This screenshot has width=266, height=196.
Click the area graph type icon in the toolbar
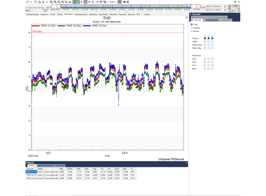click(85, 2)
